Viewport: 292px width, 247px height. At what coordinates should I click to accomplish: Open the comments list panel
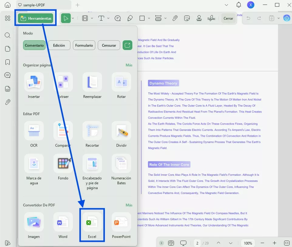[8, 75]
